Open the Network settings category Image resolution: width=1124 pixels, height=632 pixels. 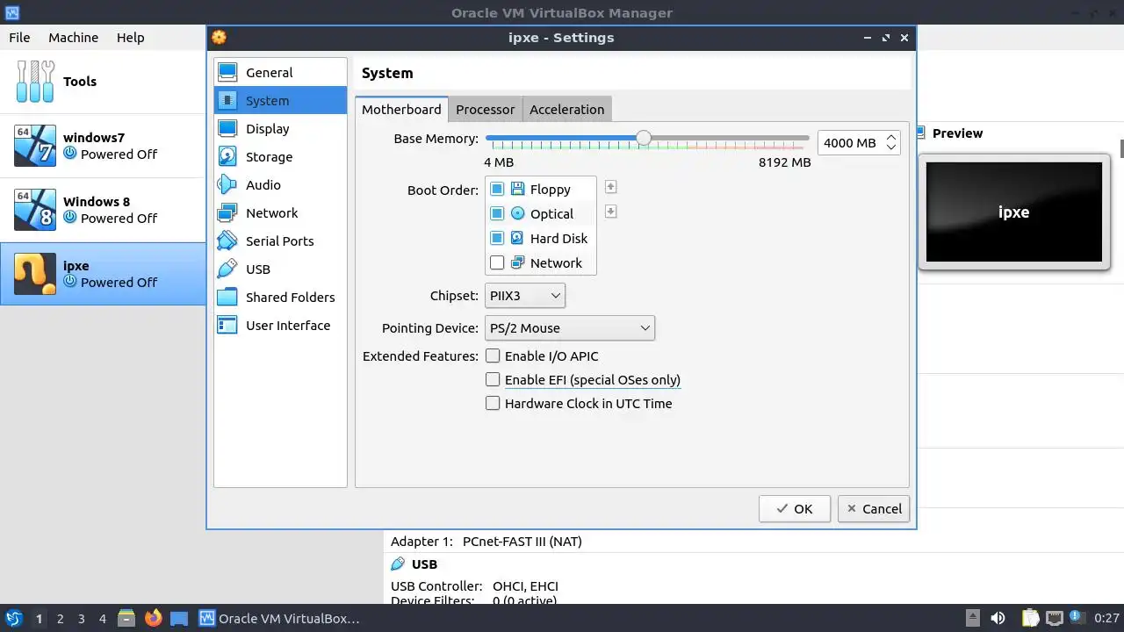280,213
